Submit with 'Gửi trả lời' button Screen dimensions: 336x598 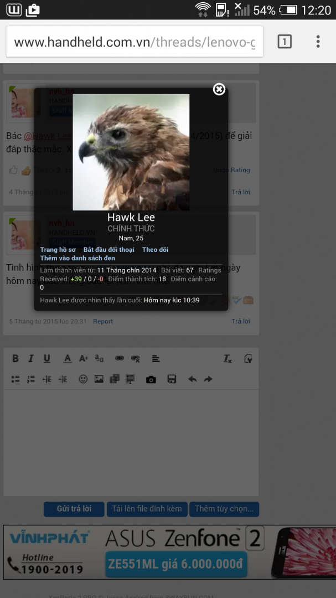click(74, 509)
